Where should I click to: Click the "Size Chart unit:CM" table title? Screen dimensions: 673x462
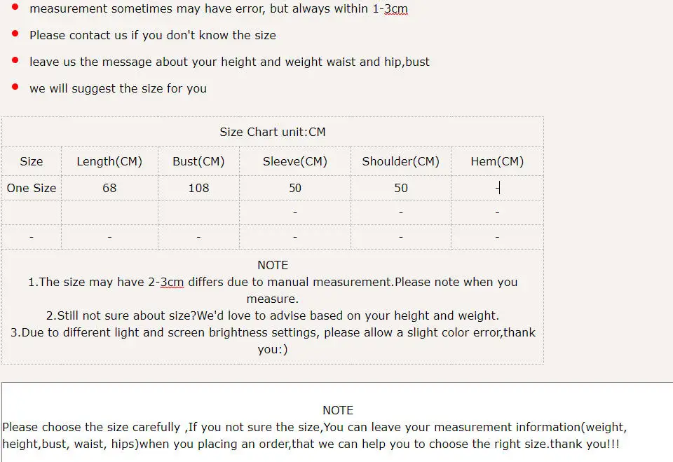(273, 132)
